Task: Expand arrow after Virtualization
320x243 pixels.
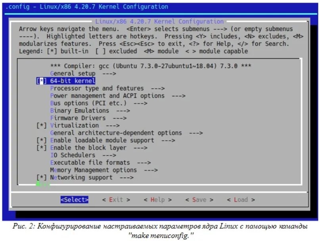Action: click(113, 126)
